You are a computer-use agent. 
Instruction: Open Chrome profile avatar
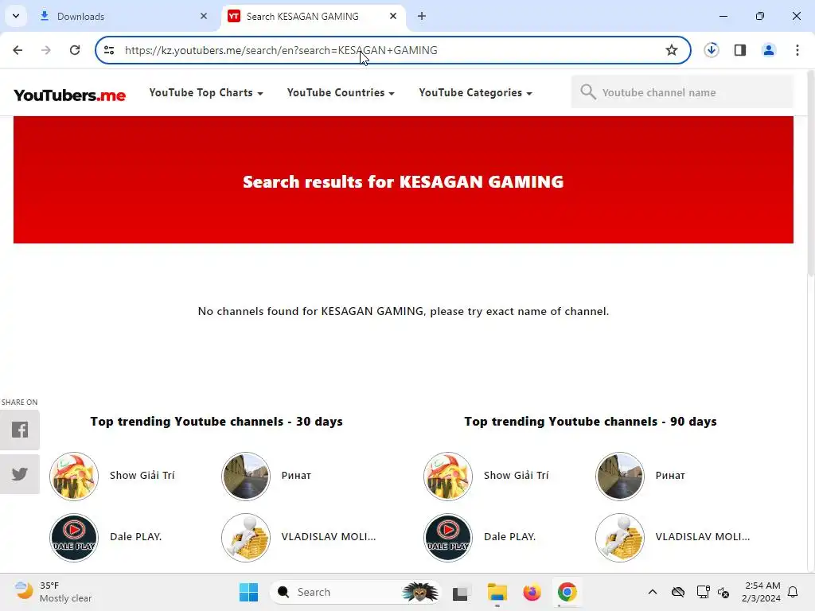coord(769,50)
